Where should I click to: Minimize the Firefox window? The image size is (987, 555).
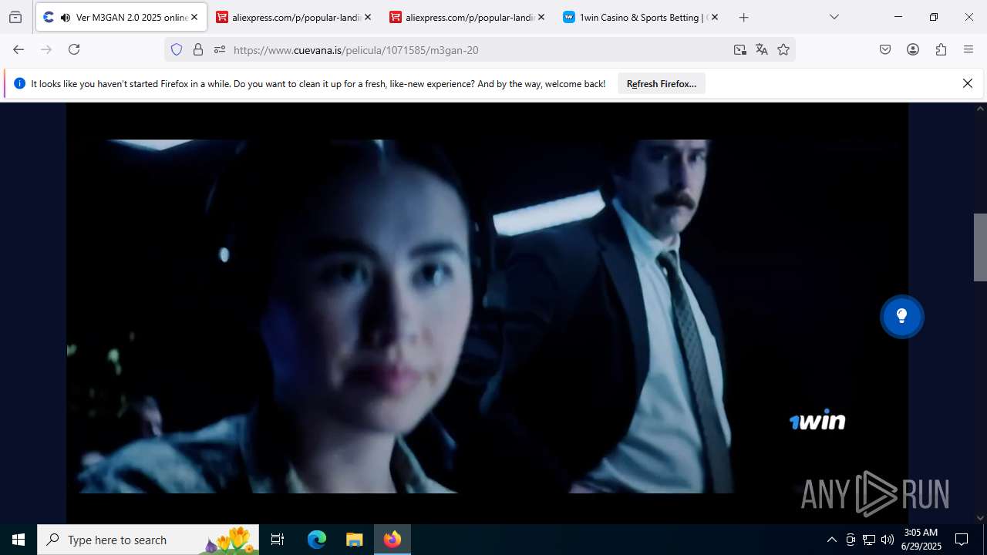(898, 17)
